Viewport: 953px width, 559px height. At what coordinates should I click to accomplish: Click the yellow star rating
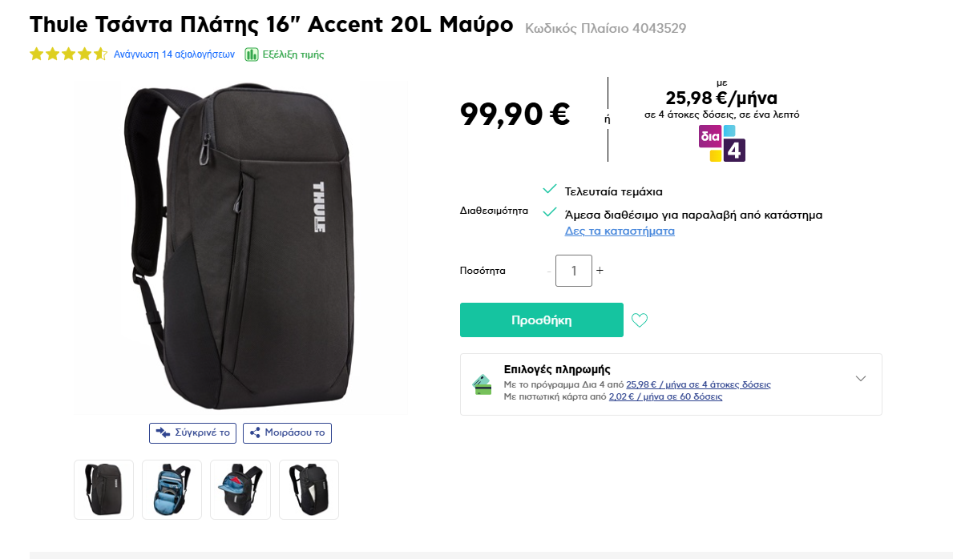pyautogui.click(x=69, y=54)
